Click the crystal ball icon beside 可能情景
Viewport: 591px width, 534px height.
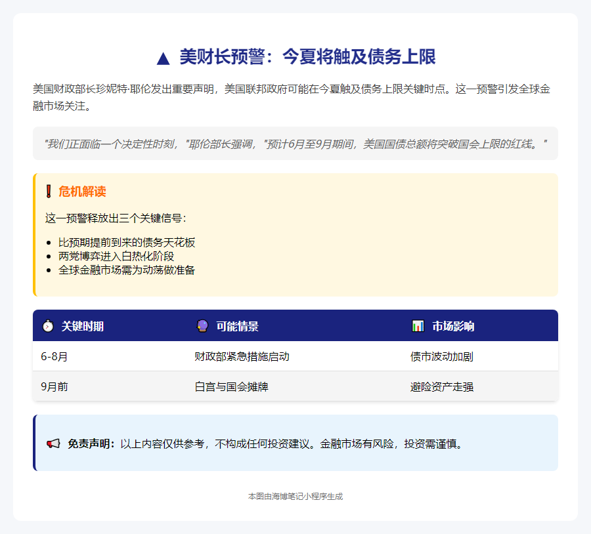point(202,326)
